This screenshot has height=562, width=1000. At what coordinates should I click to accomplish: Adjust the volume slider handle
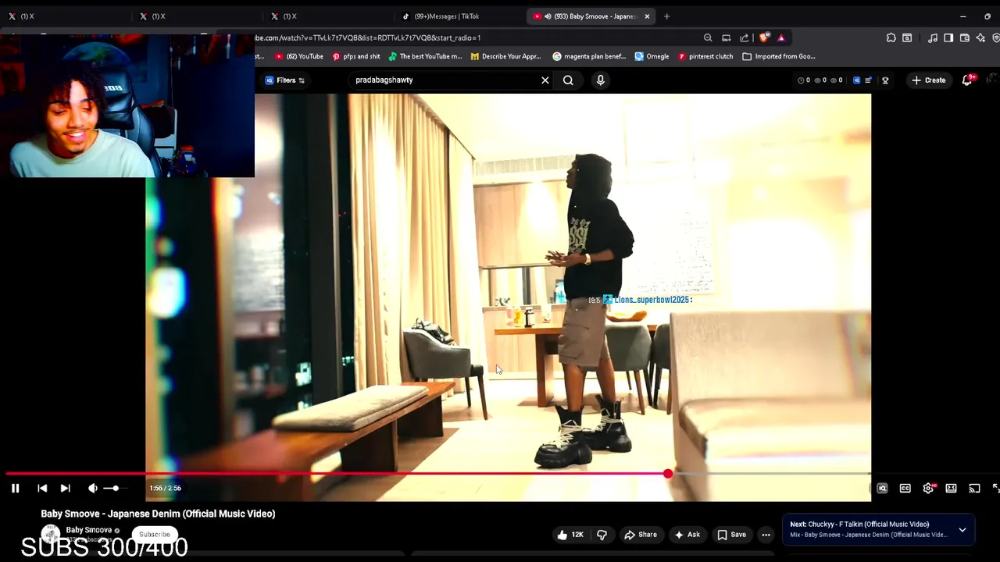tap(115, 488)
